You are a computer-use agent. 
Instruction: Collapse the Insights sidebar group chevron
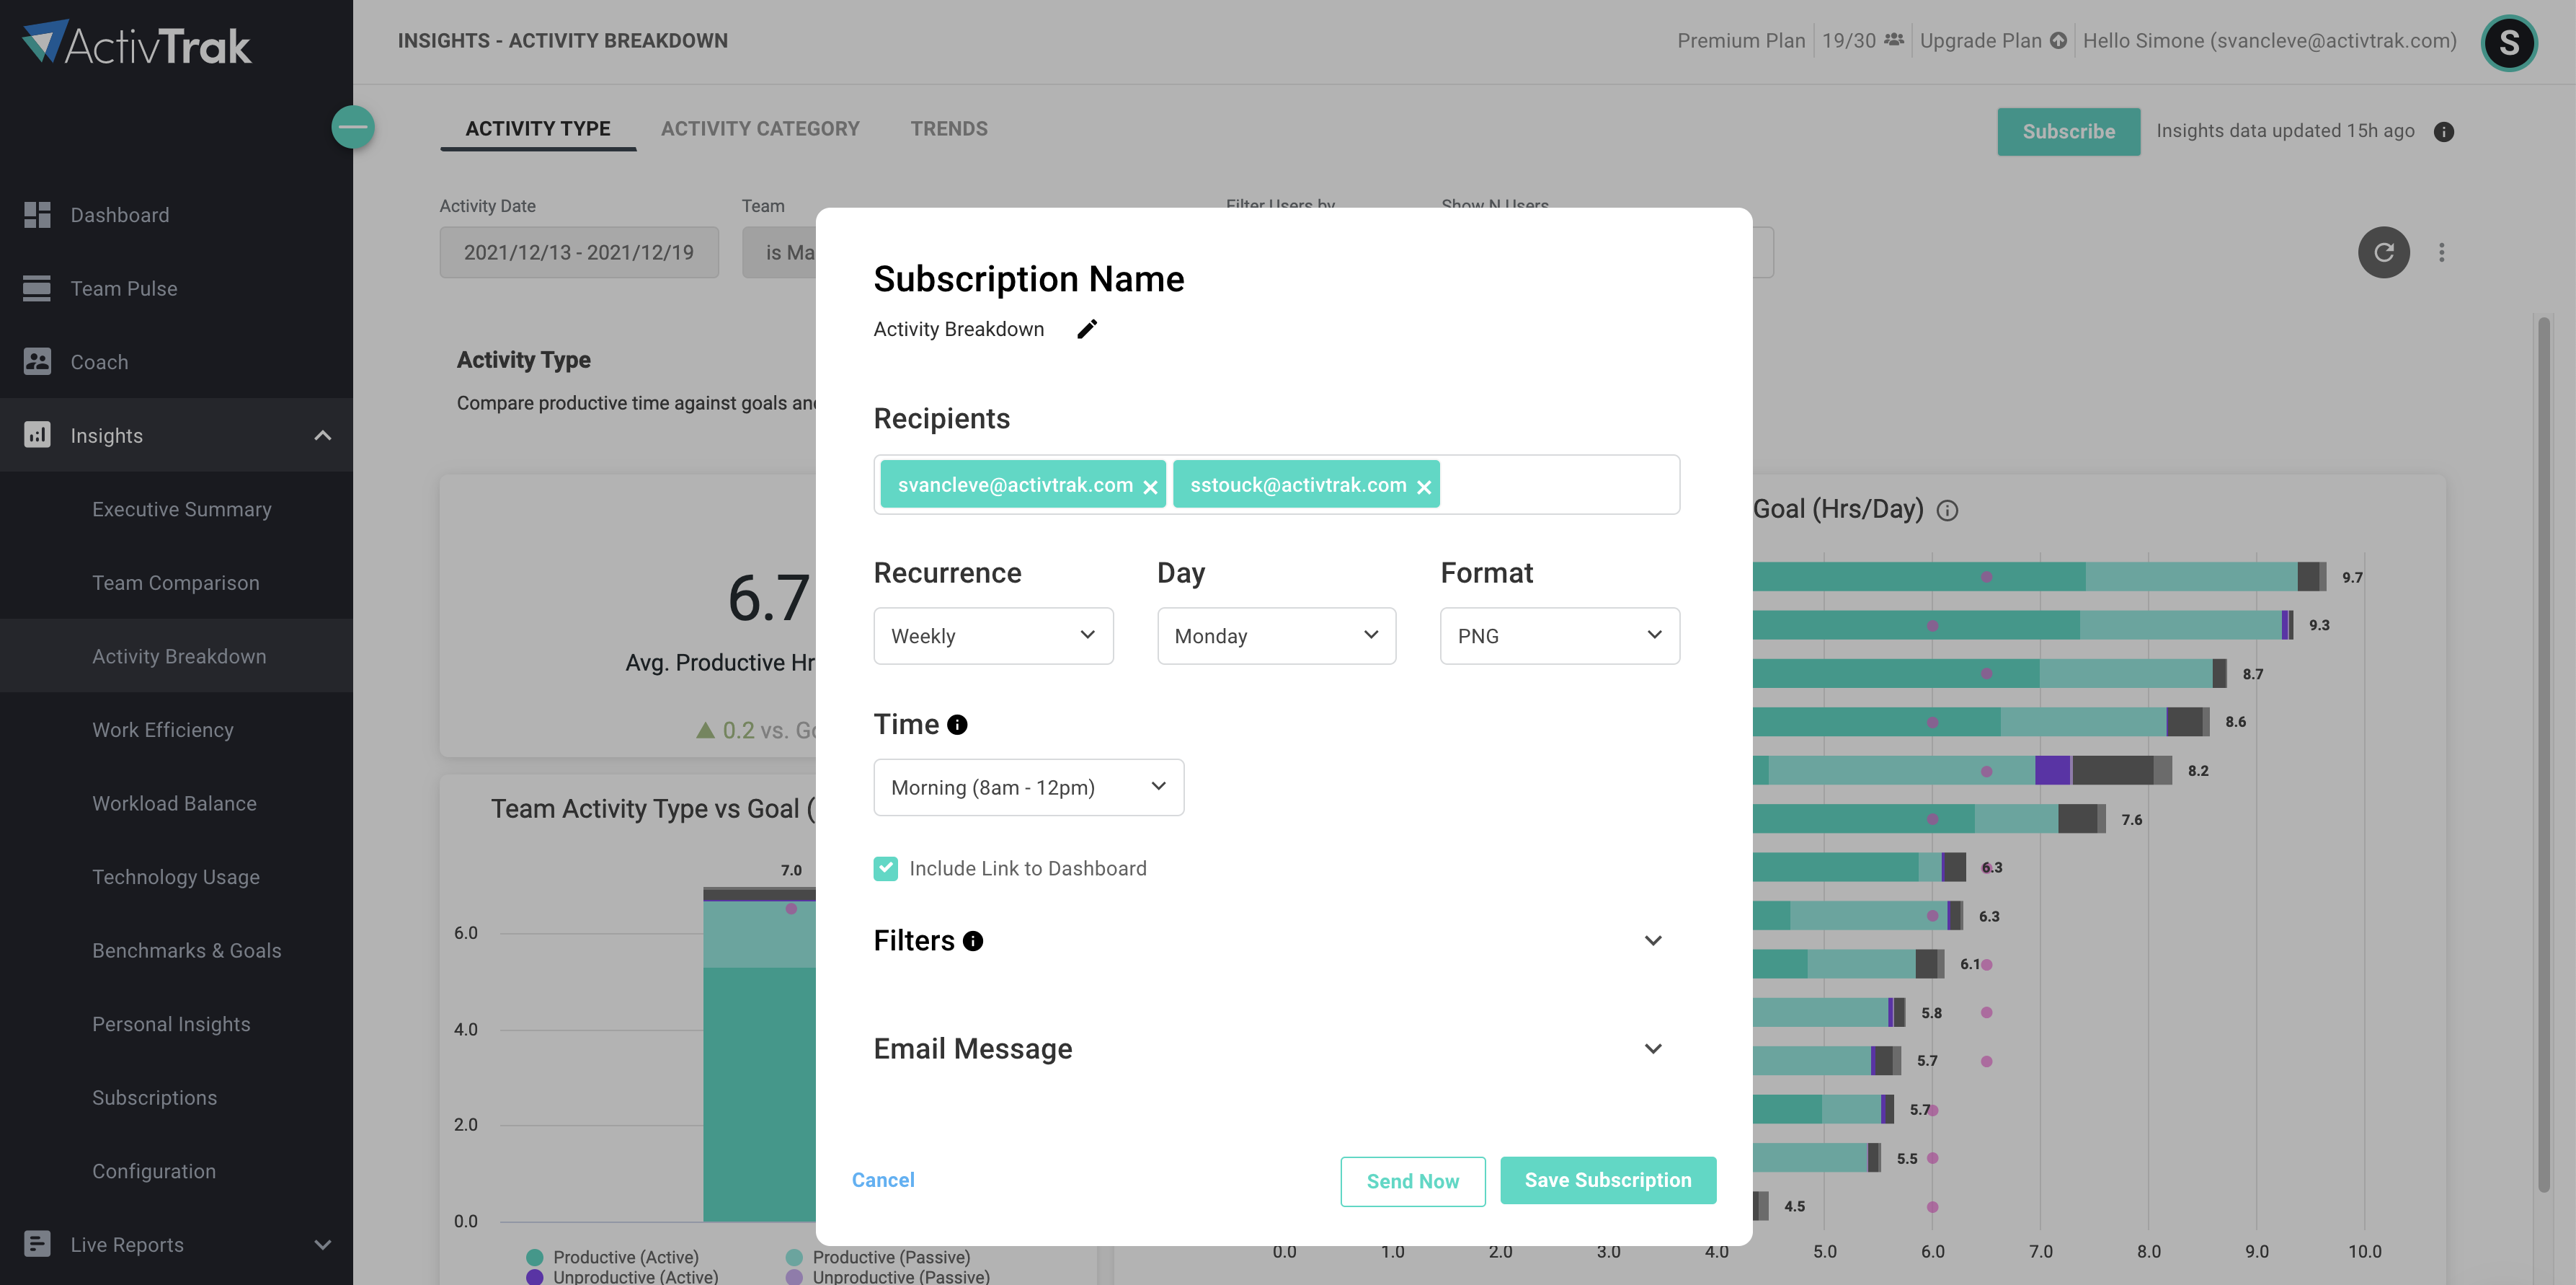322,436
